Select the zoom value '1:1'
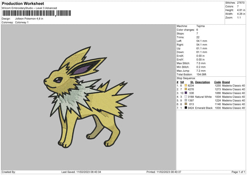247x175 pixels. click(x=239, y=17)
